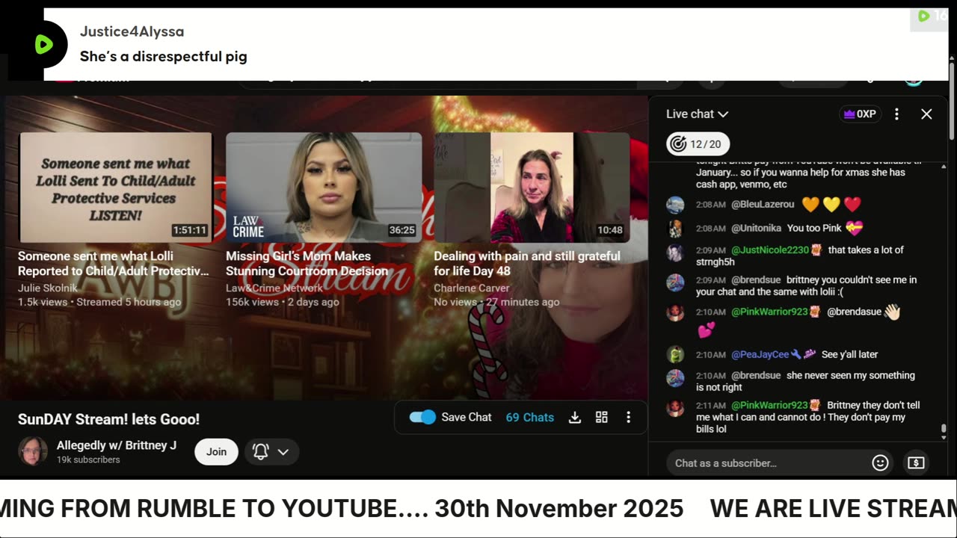Image resolution: width=957 pixels, height=538 pixels.
Task: Open 'Dealing with pain and still grateful' title
Action: [x=527, y=263]
